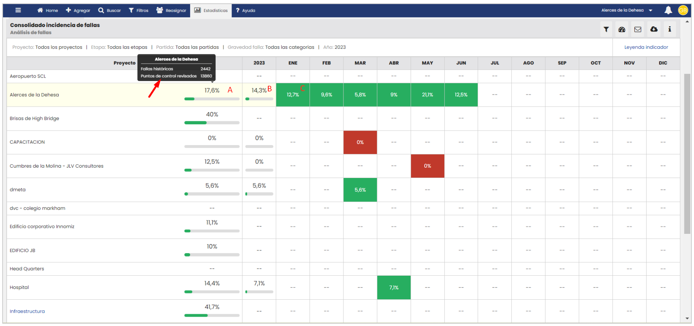Click the green 21,1% MAY cell for Alerces

[x=427, y=95]
